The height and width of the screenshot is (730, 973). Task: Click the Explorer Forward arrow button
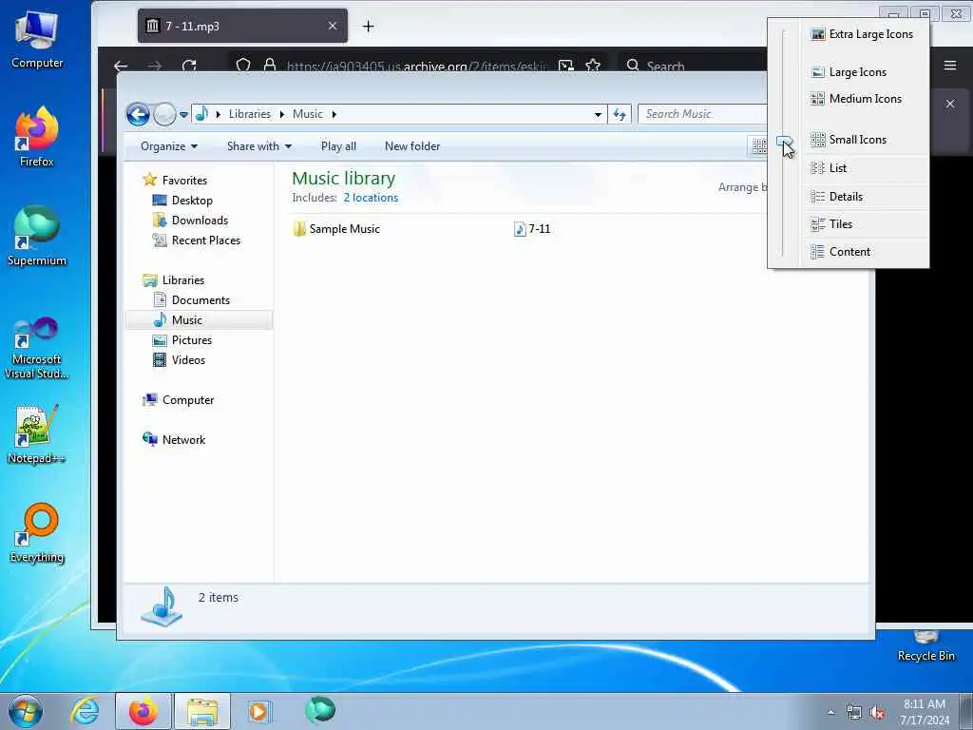pos(164,114)
